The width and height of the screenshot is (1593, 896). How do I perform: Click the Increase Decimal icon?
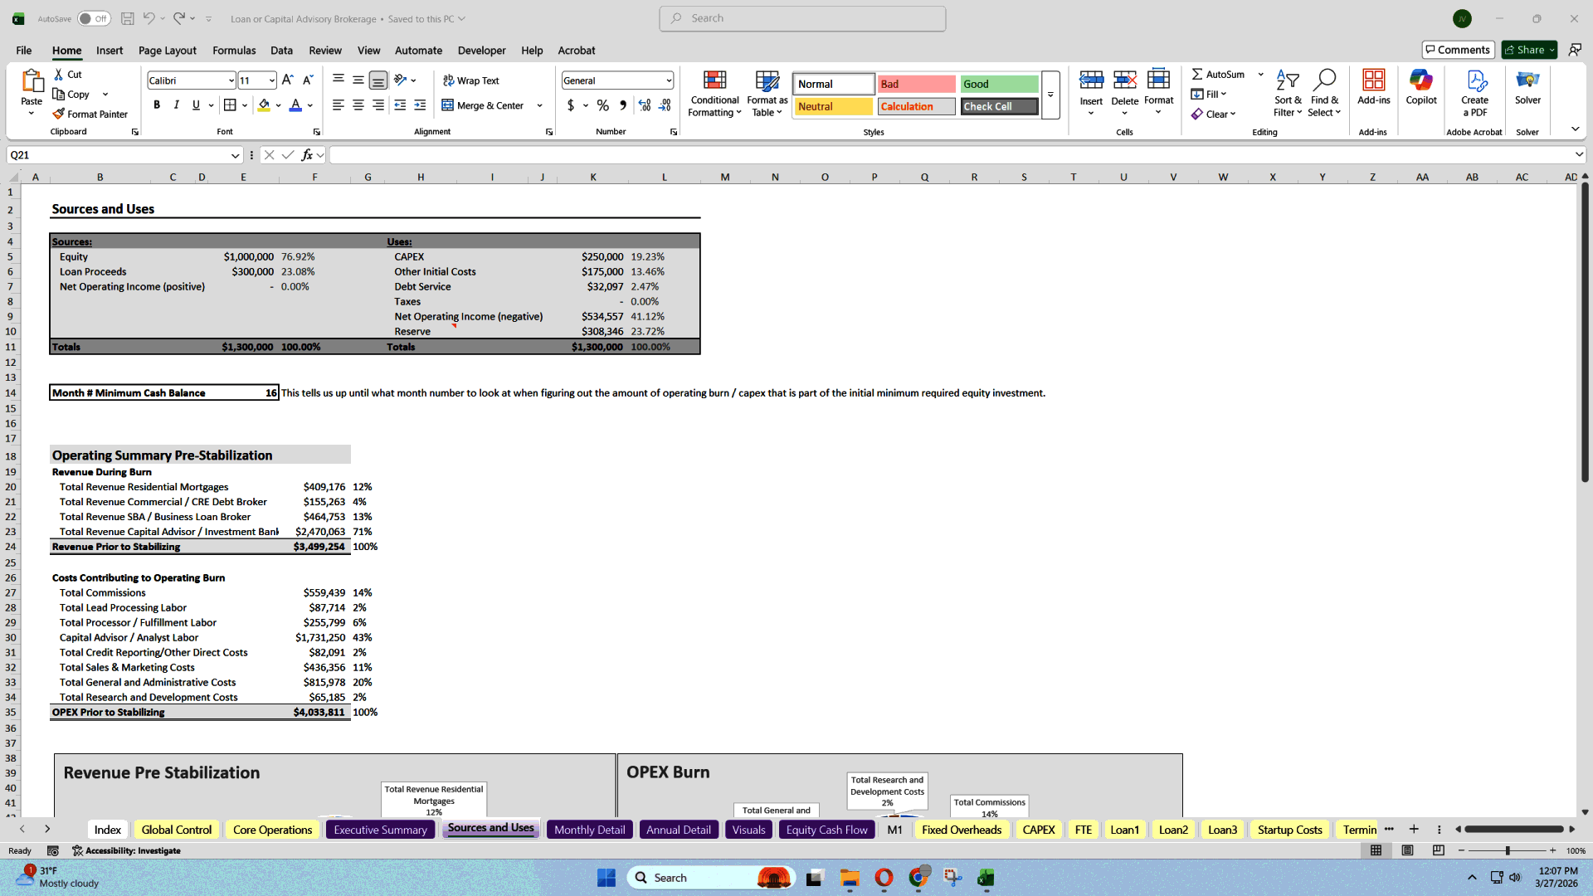tap(645, 105)
